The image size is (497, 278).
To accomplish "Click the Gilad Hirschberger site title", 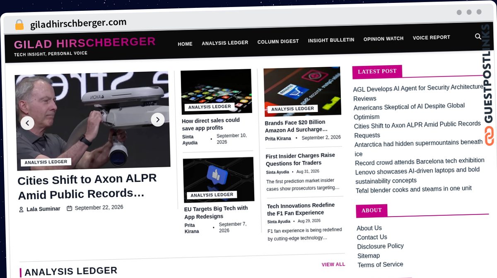I will click(x=85, y=43).
